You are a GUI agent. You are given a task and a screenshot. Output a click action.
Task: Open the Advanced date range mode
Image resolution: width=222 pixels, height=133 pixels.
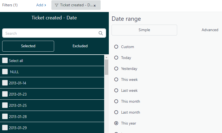[210, 30]
